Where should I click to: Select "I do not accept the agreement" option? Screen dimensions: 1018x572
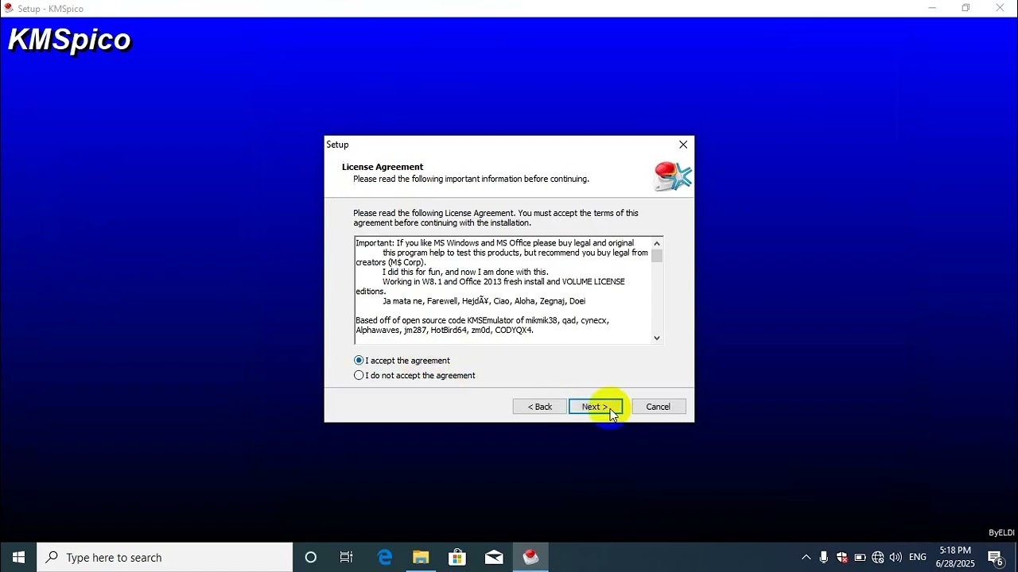coord(359,376)
